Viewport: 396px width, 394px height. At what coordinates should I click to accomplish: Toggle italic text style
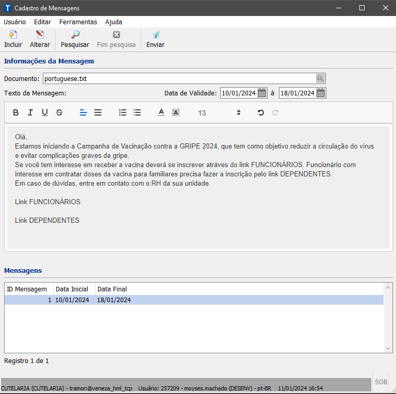[30, 112]
